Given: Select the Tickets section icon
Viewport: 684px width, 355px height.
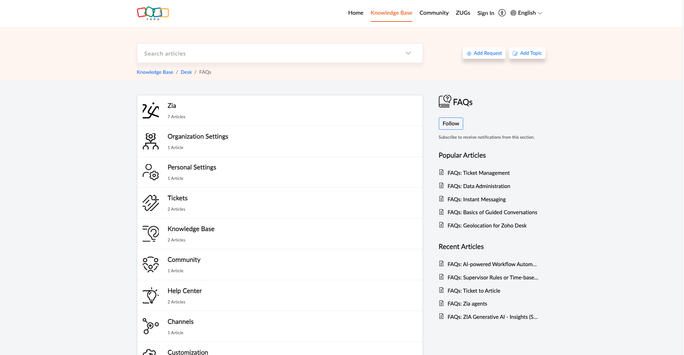Looking at the screenshot, I should 151,203.
